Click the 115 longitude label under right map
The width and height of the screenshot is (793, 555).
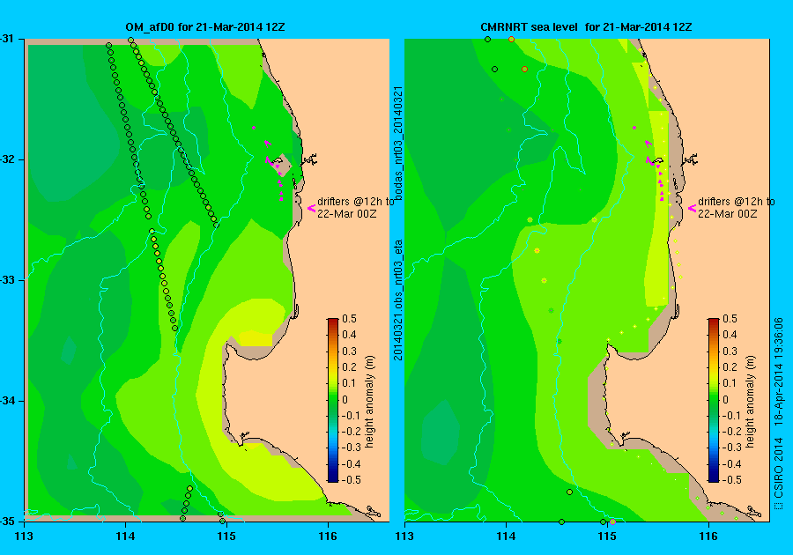click(607, 536)
